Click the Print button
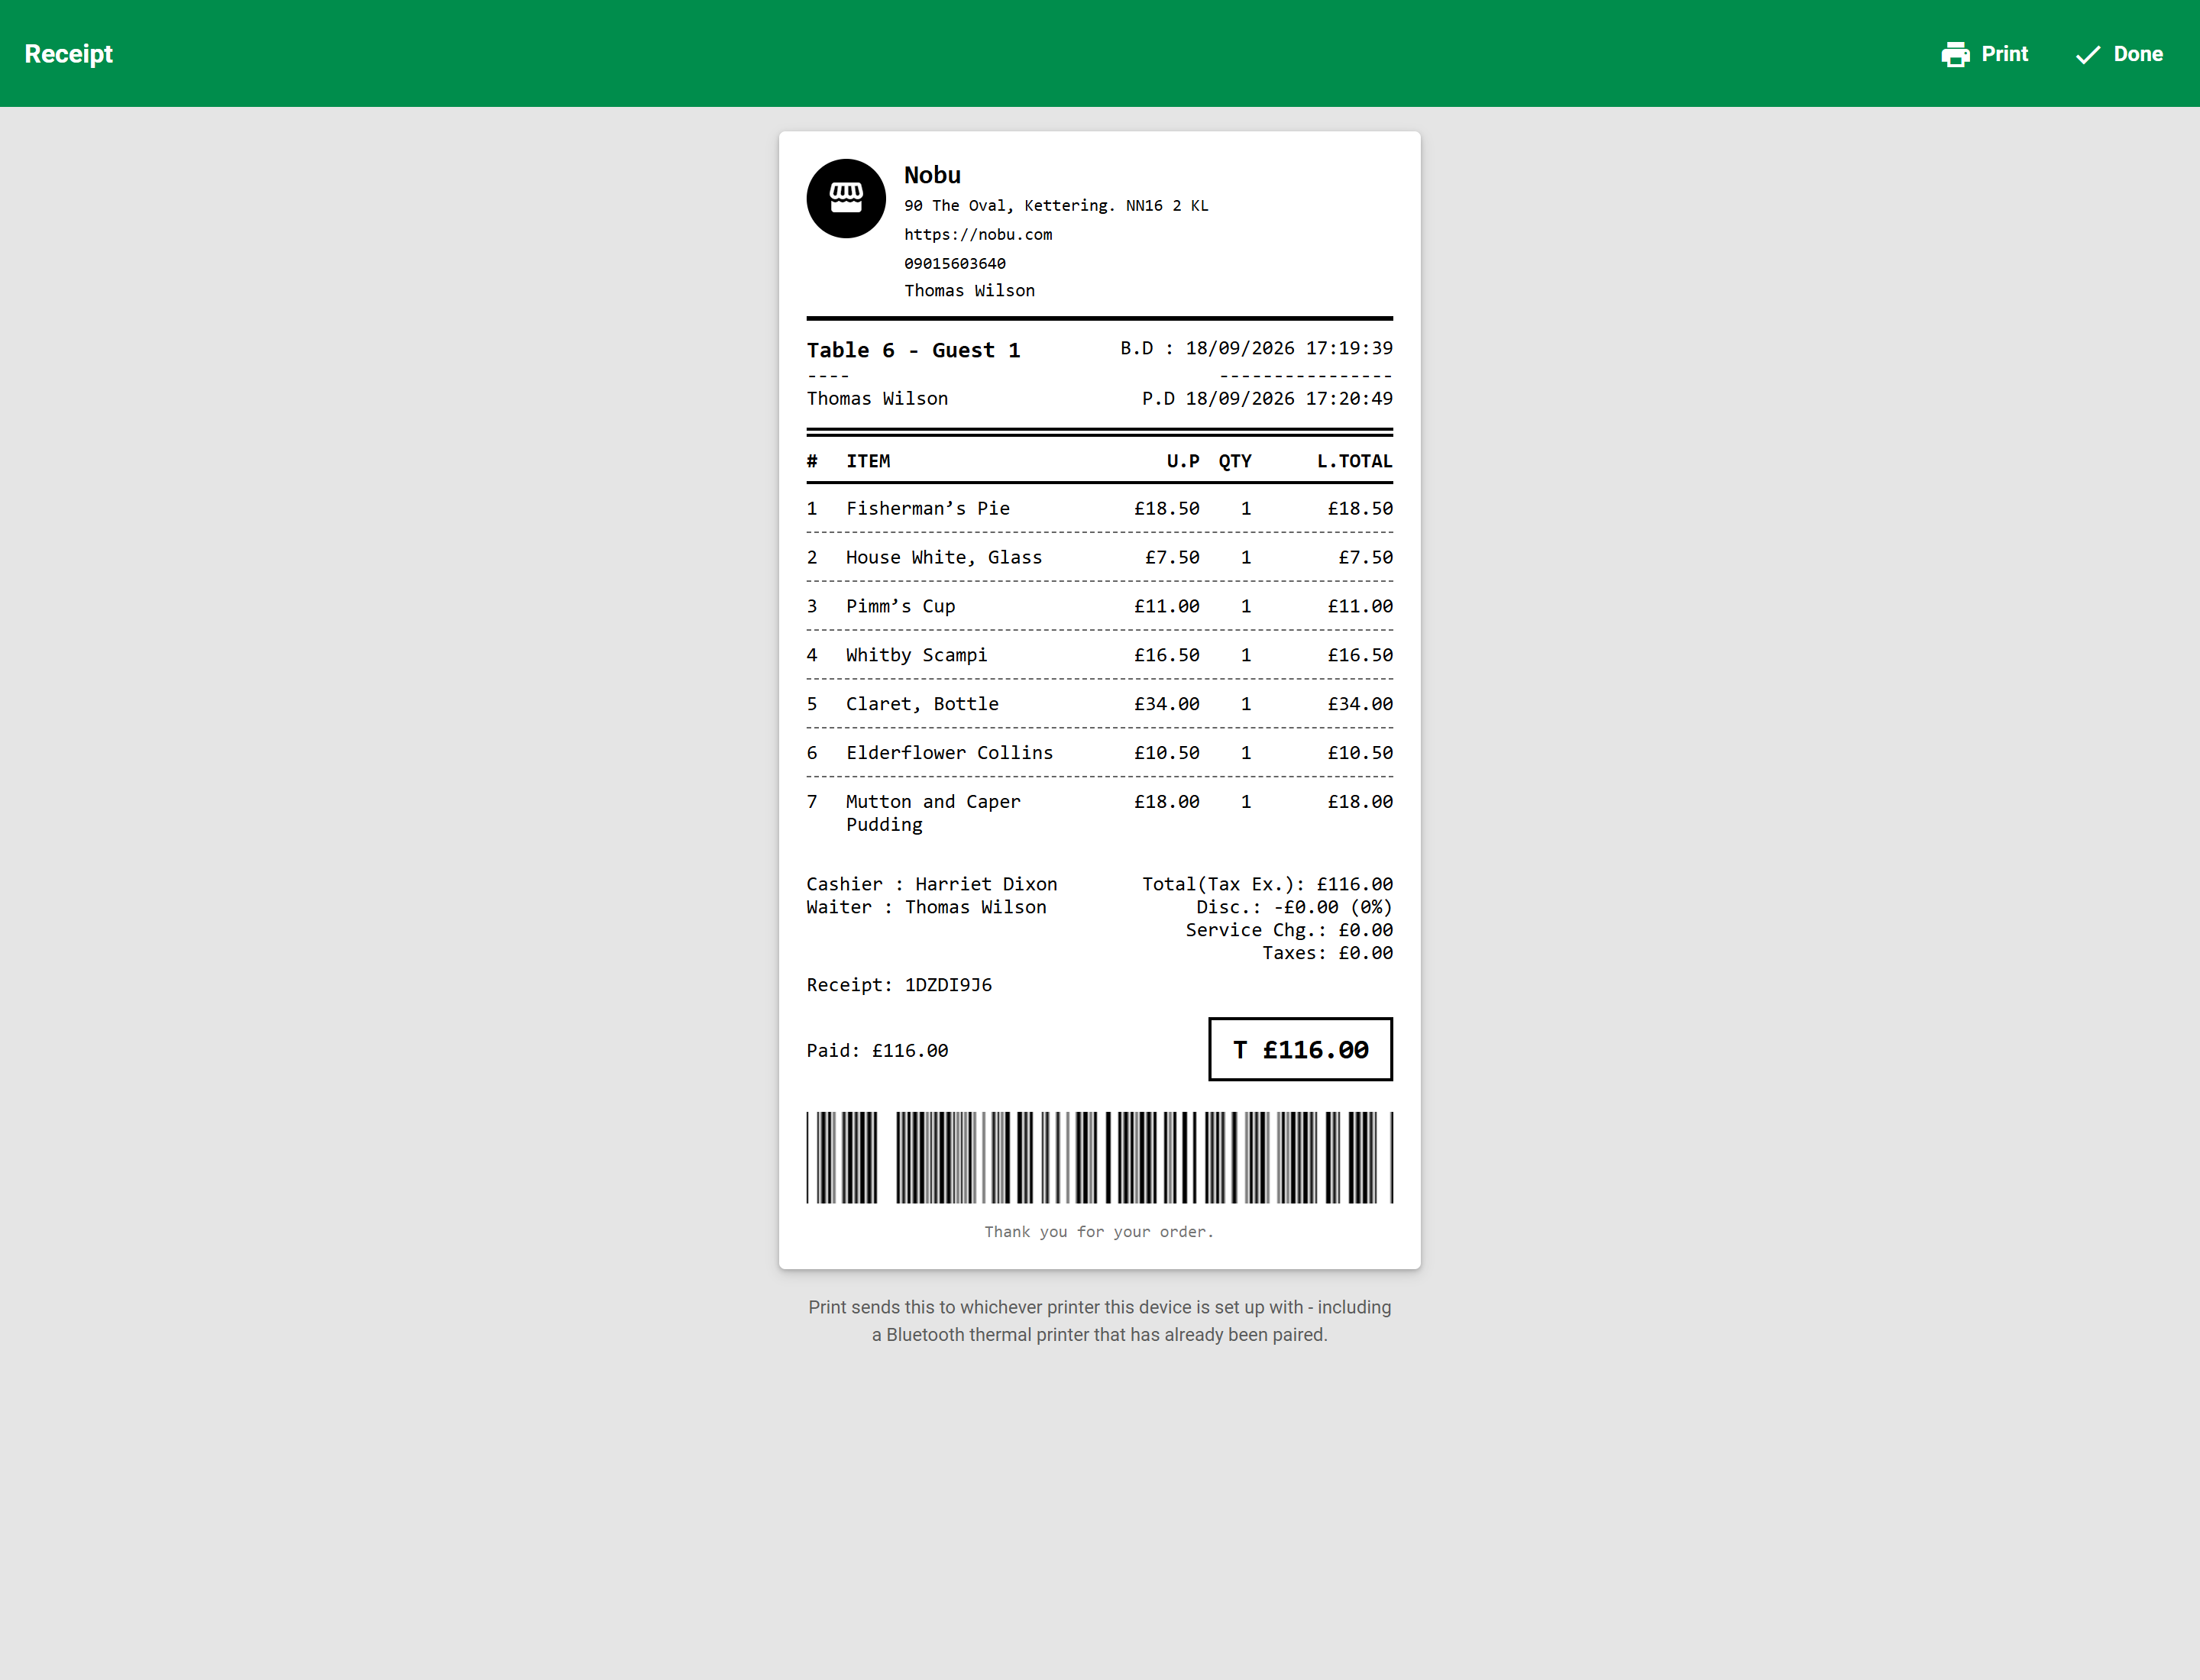 (1984, 54)
